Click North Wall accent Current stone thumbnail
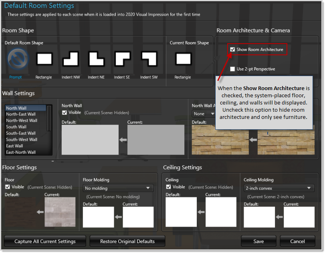 tap(286, 142)
